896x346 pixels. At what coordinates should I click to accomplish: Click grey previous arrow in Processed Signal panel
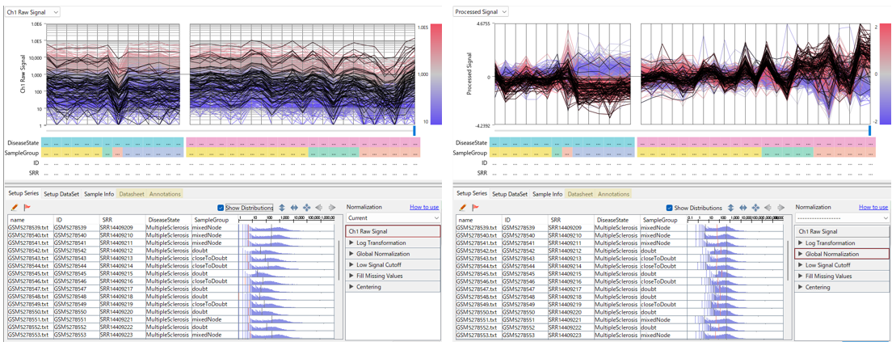point(768,208)
